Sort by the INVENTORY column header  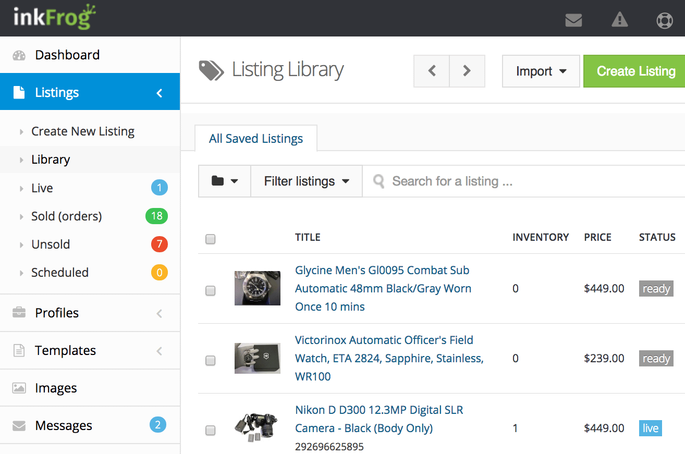click(x=541, y=237)
